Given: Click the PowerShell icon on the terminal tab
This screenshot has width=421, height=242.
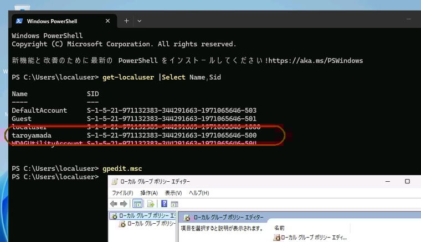Looking at the screenshot, I should point(19,21).
